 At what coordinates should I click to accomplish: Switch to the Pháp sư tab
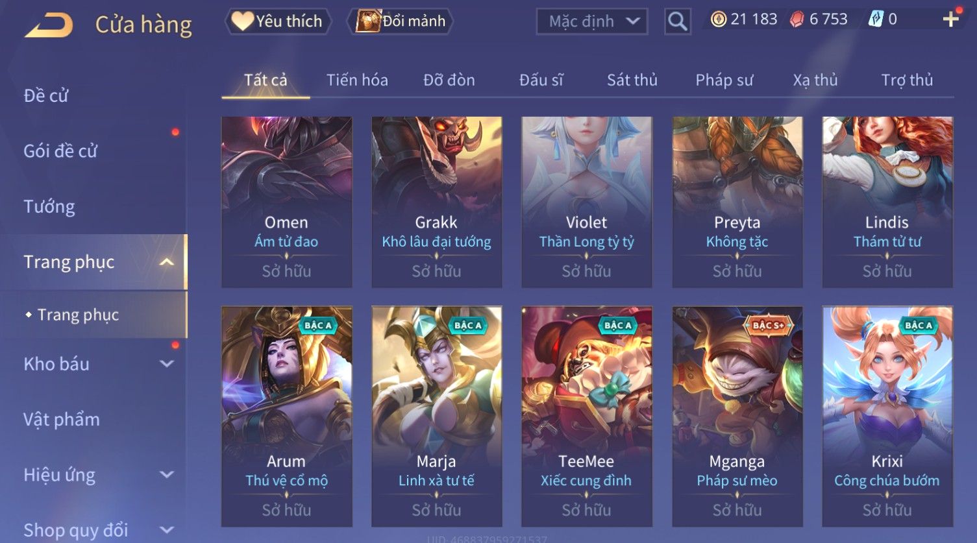point(724,80)
